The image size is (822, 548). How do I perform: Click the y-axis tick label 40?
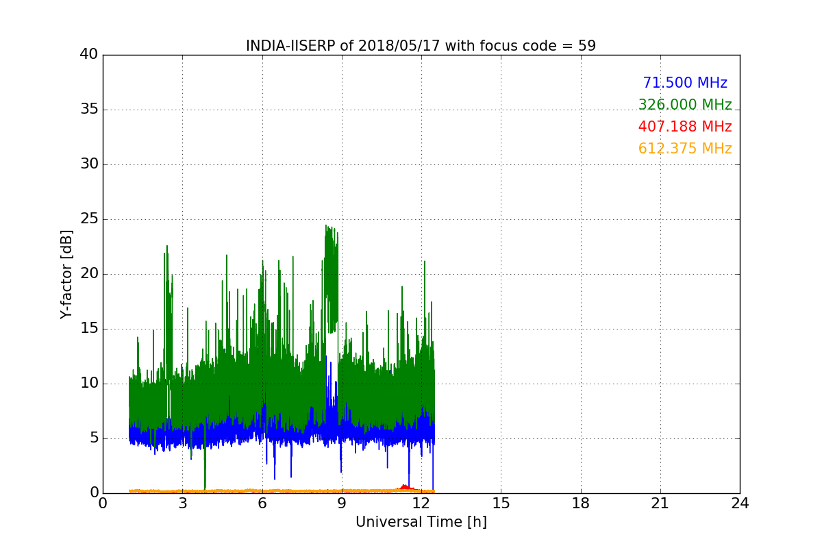click(88, 55)
